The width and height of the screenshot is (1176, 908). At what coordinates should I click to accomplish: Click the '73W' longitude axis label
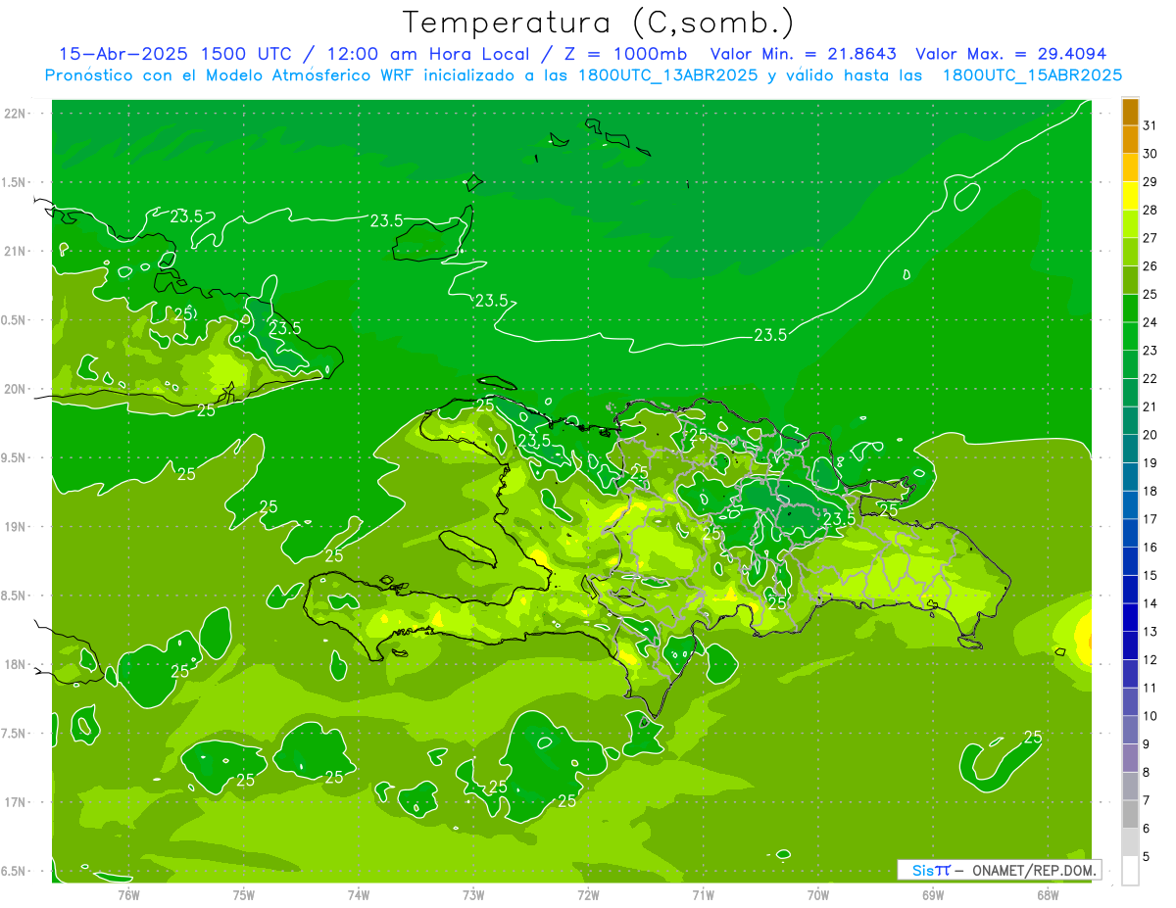tap(473, 894)
